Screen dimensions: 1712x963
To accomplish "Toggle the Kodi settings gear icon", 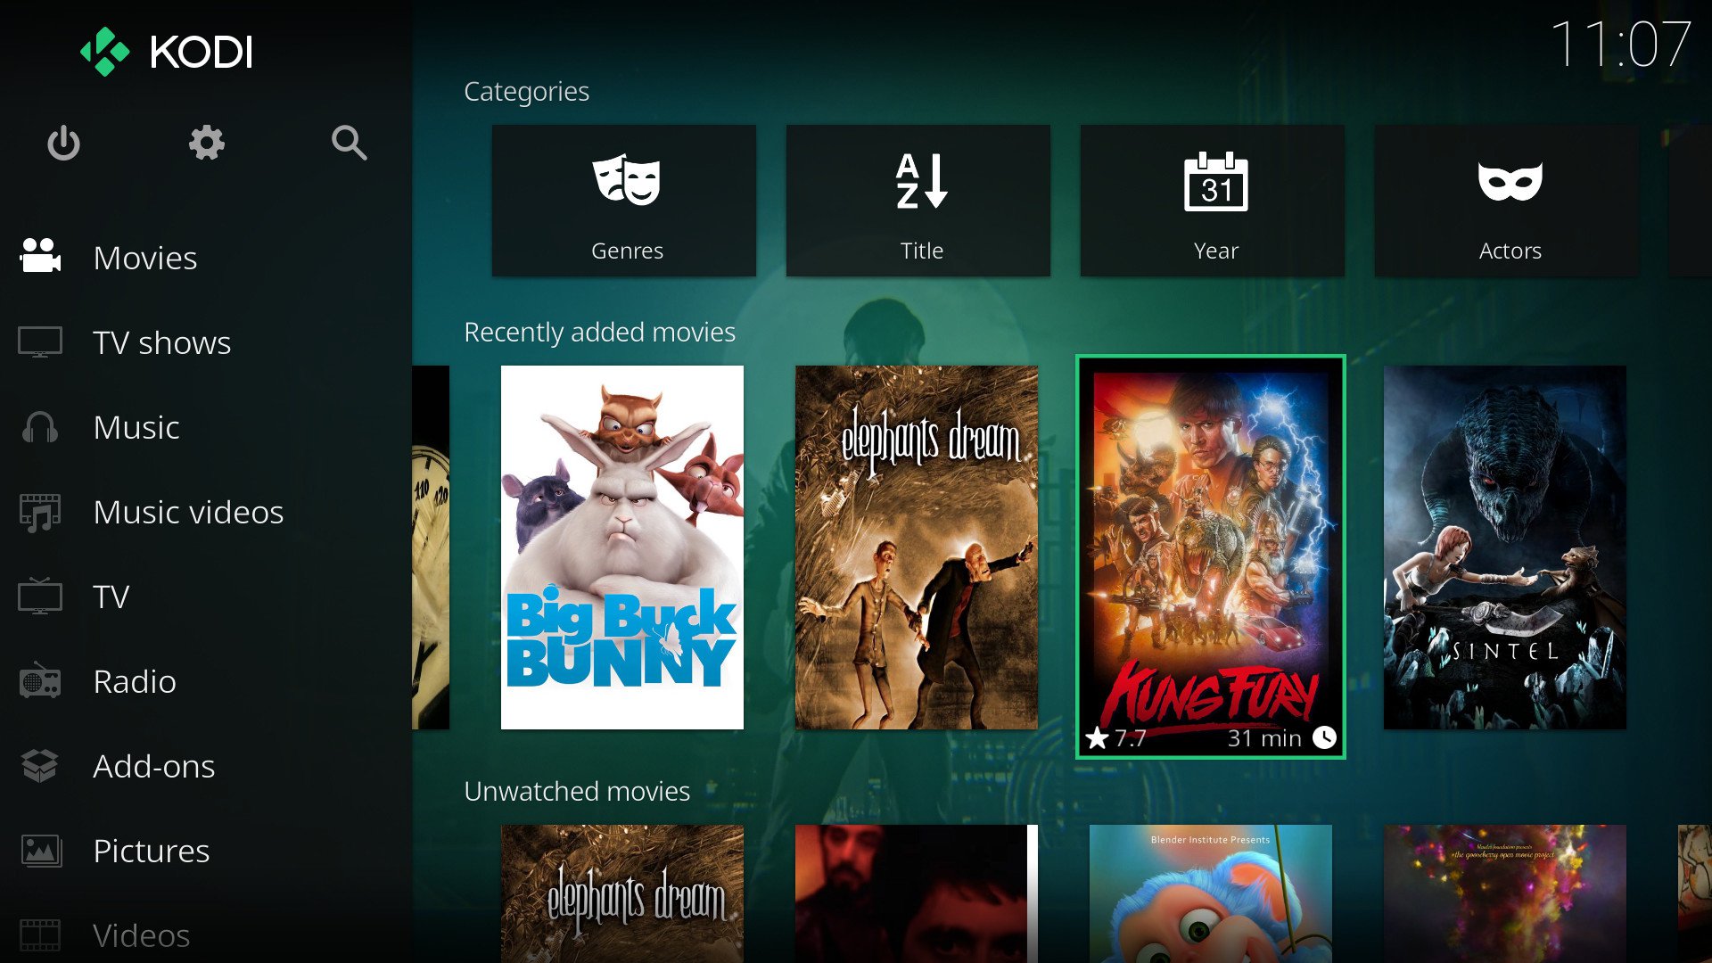I will [206, 143].
